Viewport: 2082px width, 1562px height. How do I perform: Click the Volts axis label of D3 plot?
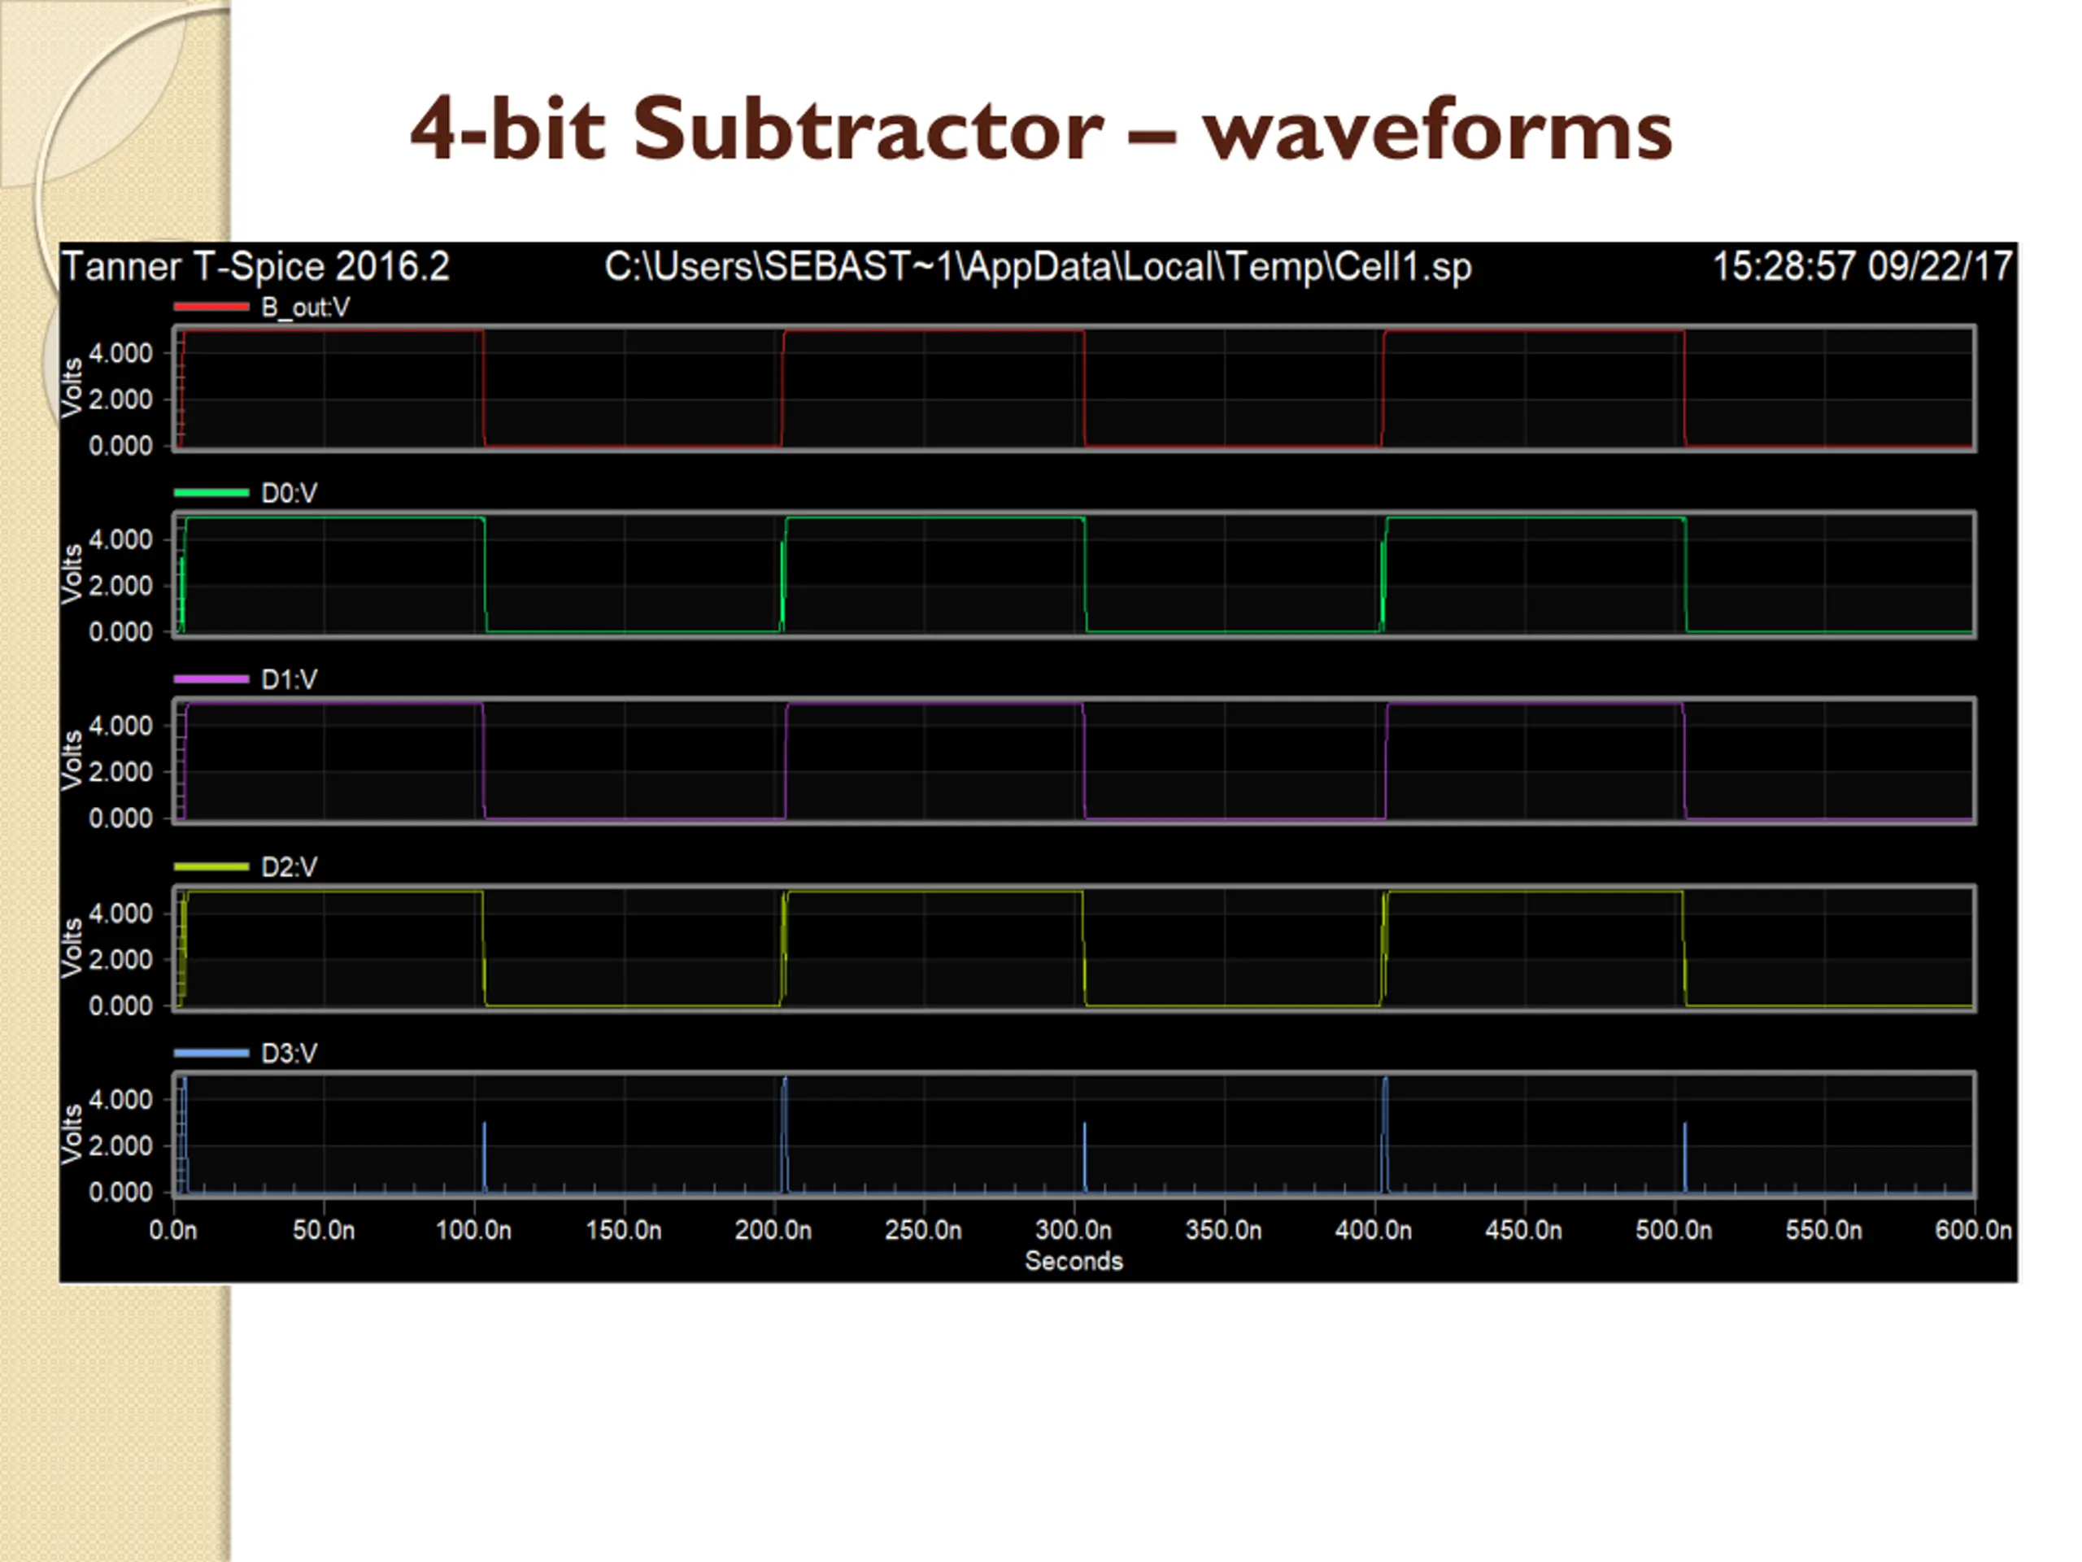tap(72, 1135)
